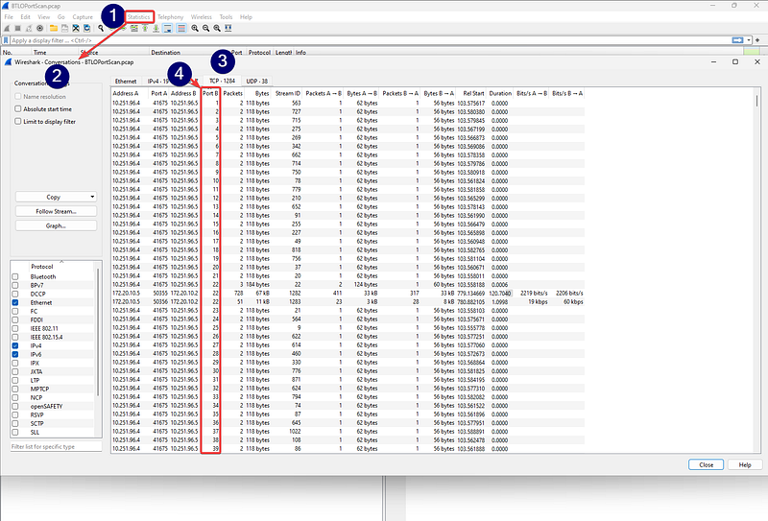Sort conversations by the Packets column
768x521 pixels.
(232, 93)
